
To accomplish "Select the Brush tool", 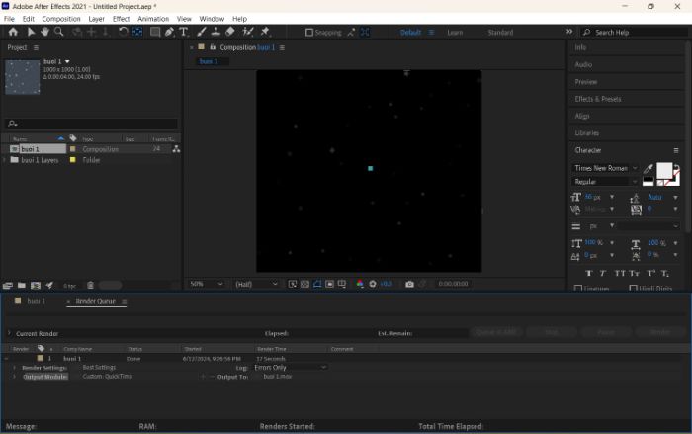I will 202,32.
